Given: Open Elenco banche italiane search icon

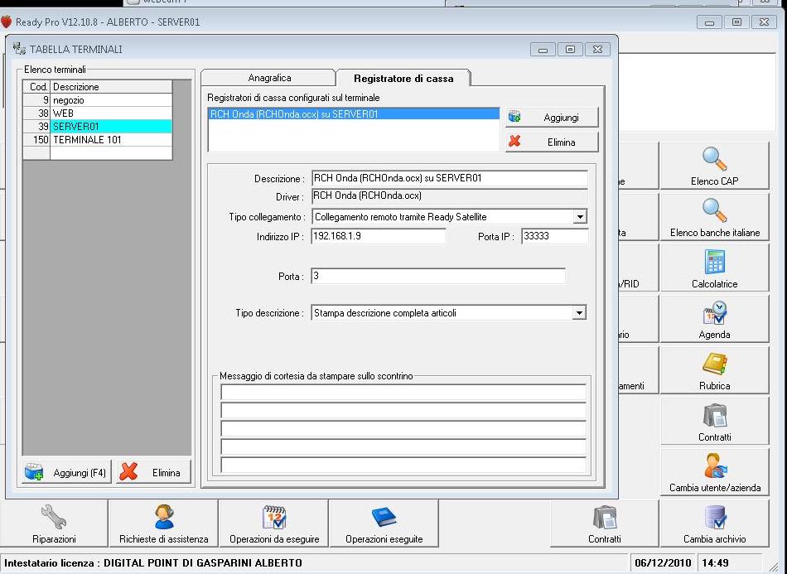Looking at the screenshot, I should pos(714,210).
